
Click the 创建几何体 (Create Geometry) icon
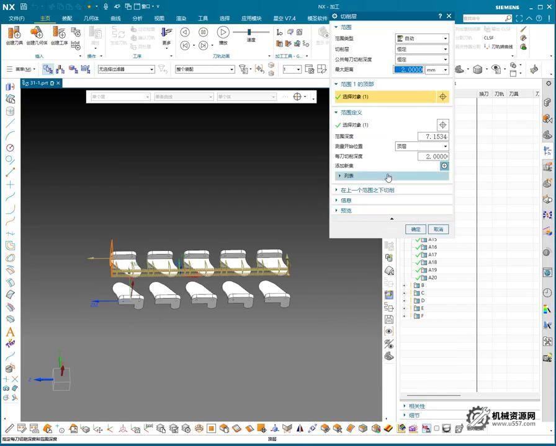[37, 33]
